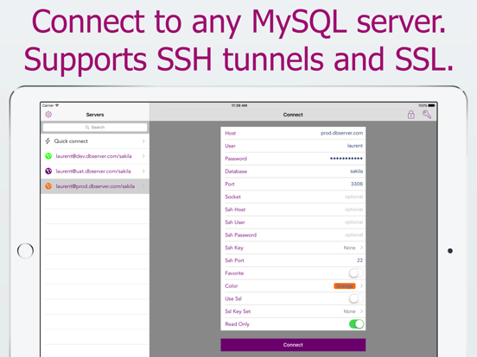Click the Ssl Key Set label

(x=238, y=311)
